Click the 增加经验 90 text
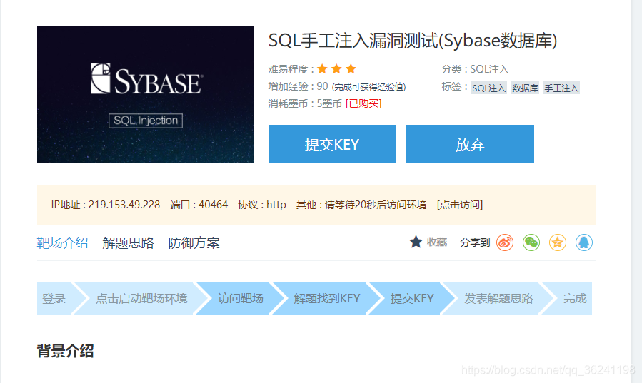Screen dimensions: 642x383 tap(298, 86)
